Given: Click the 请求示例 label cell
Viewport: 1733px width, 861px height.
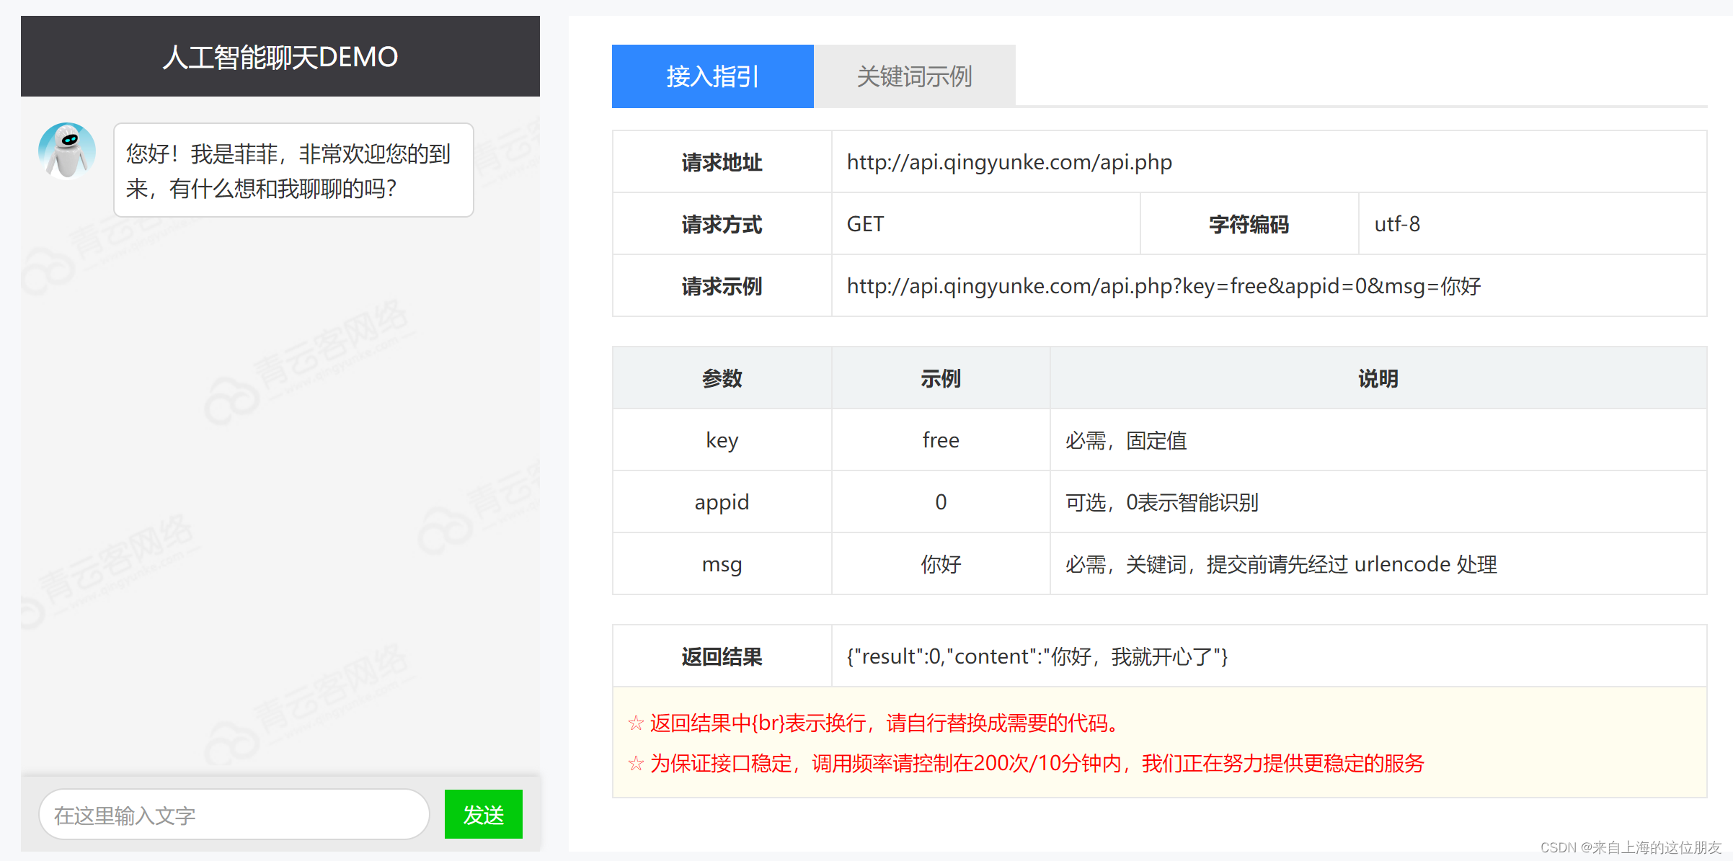Looking at the screenshot, I should click(722, 286).
